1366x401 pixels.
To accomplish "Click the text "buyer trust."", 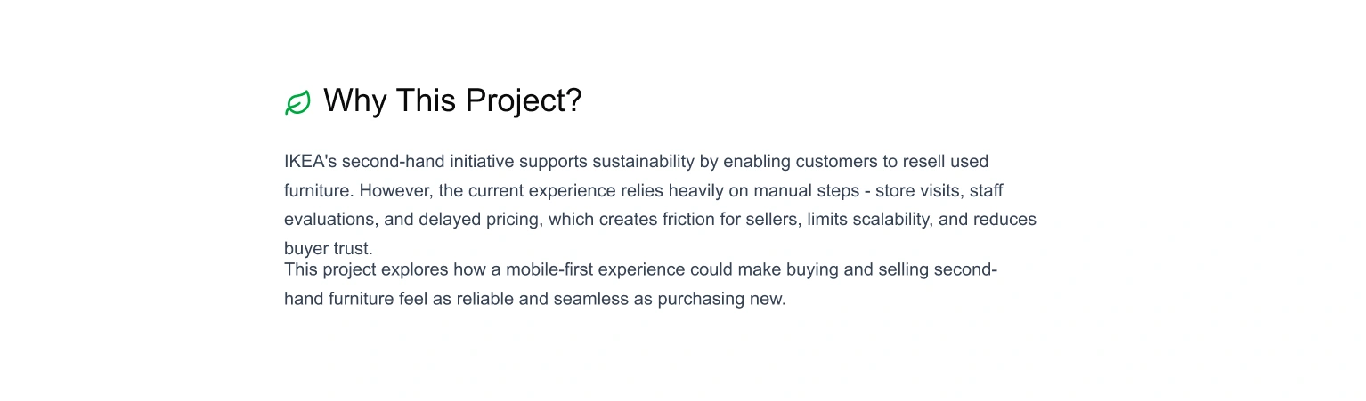I will pyautogui.click(x=329, y=249).
